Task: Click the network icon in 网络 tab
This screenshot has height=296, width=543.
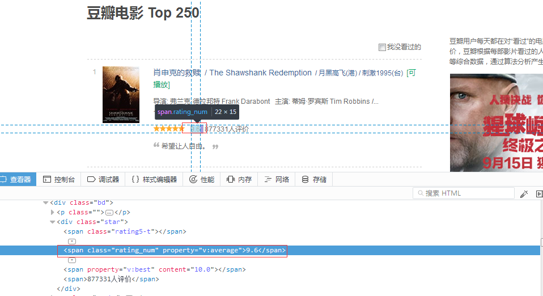Action: click(x=268, y=179)
